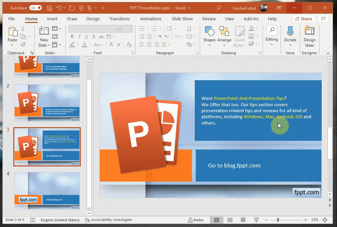
Task: Click Fit slide to current window icon
Action: (325, 220)
